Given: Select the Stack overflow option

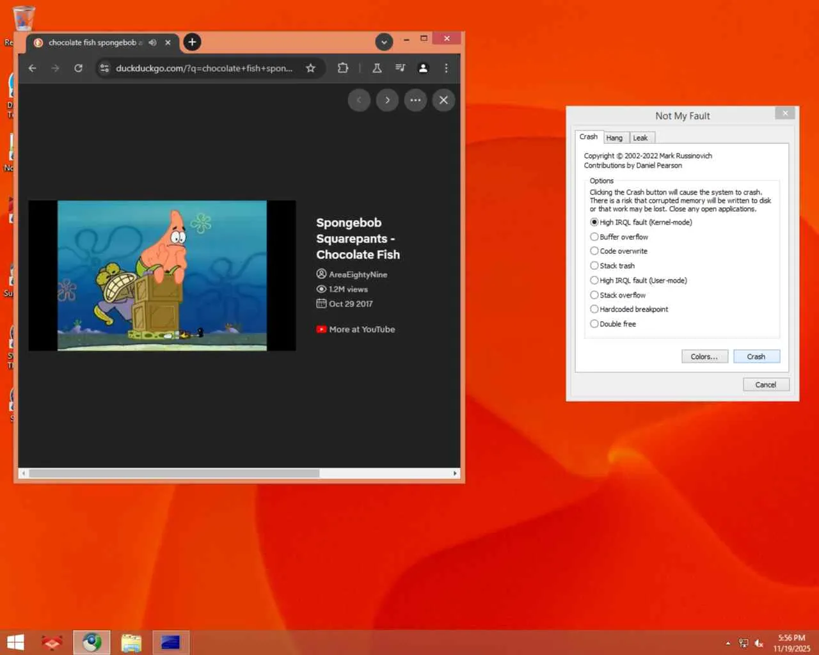Looking at the screenshot, I should [x=617, y=295].
